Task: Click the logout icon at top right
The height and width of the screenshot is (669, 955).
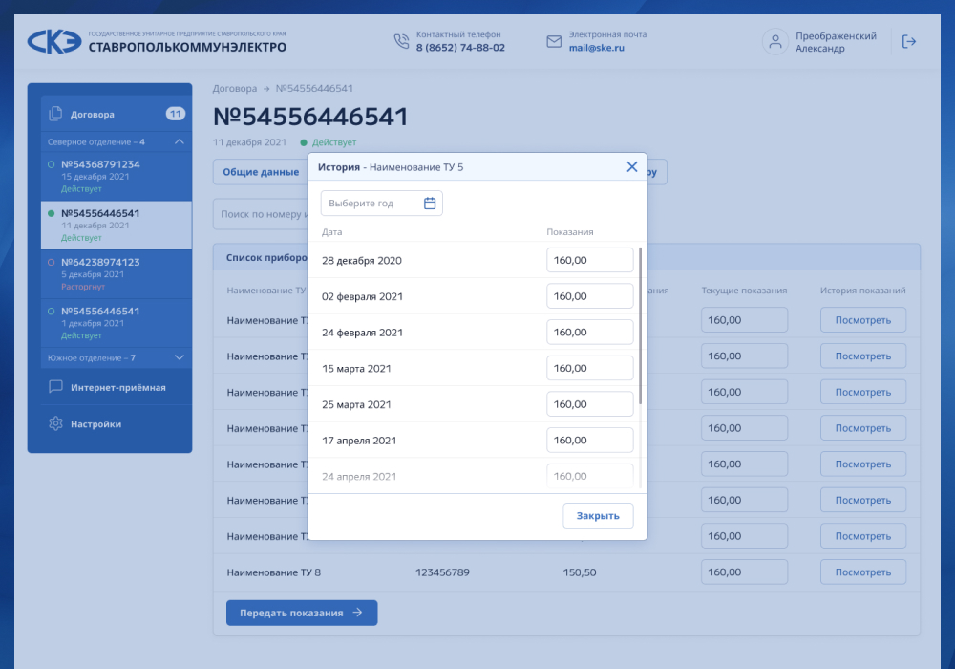Action: pyautogui.click(x=909, y=41)
